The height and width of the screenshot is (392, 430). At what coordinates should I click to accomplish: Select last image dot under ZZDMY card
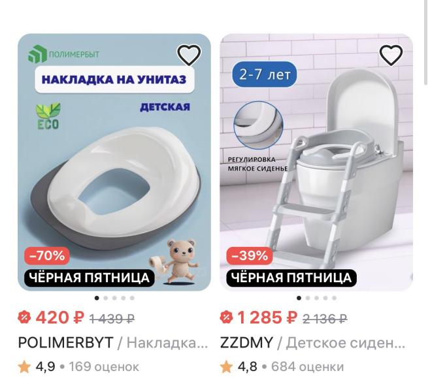tap(334, 298)
